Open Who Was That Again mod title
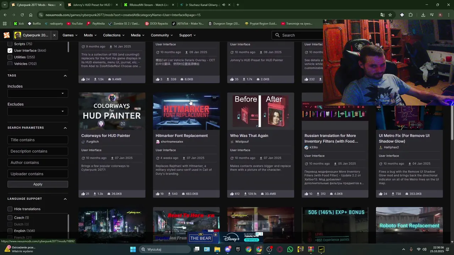Image resolution: width=454 pixels, height=255 pixels. (x=249, y=136)
